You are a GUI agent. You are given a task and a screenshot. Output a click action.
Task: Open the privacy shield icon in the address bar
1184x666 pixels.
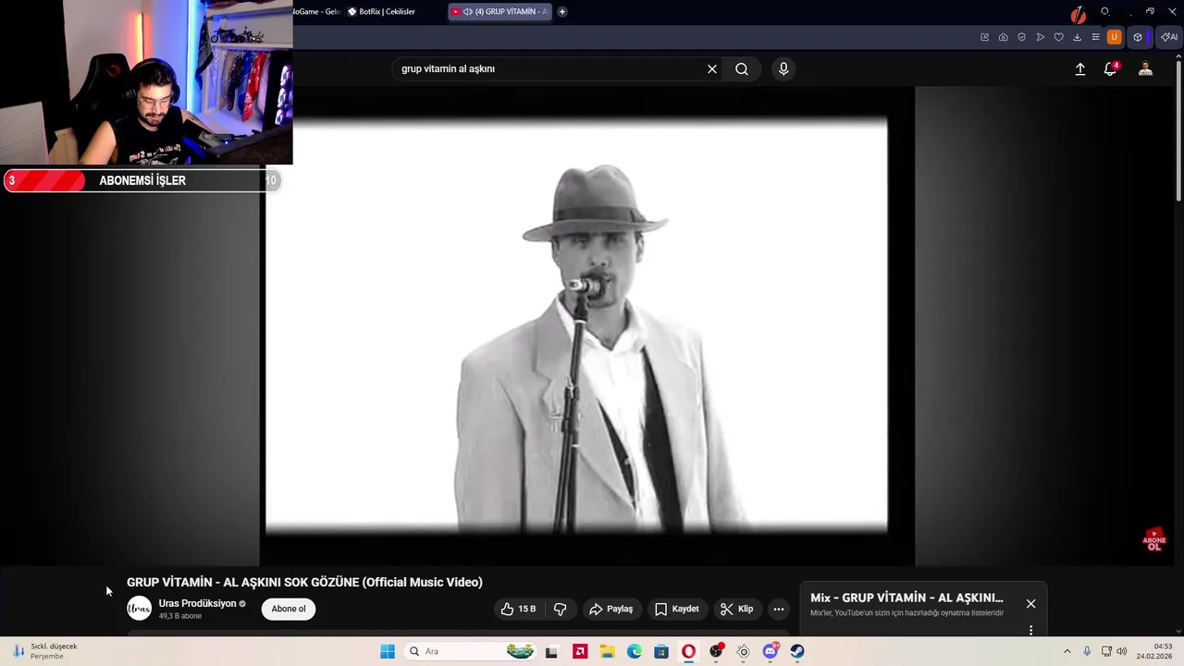[x=1021, y=37]
